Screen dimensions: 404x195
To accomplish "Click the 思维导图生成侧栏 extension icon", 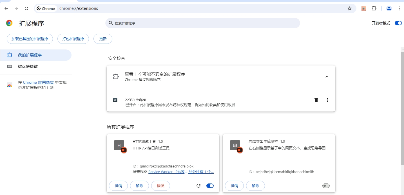I will click(235, 145).
